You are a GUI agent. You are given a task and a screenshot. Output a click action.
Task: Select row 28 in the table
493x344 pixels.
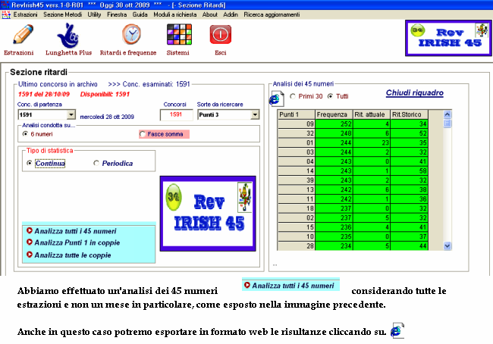pyautogui.click(x=296, y=246)
